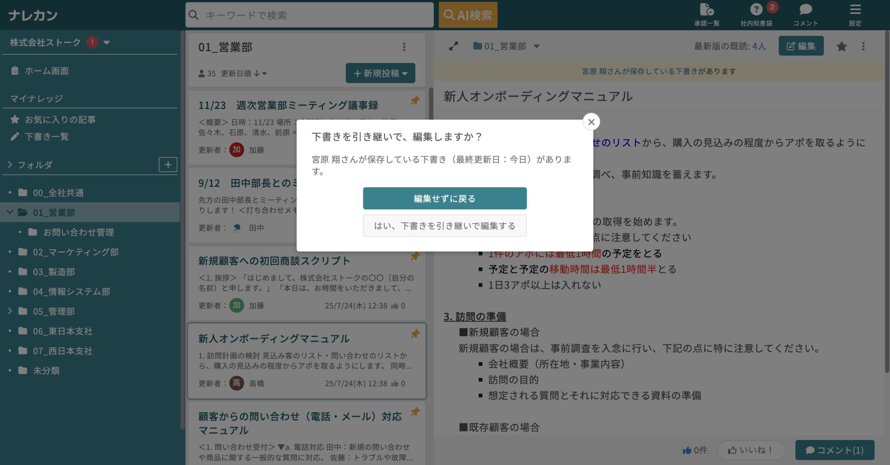
Task: Expand article view with arrows icon
Action: click(454, 46)
